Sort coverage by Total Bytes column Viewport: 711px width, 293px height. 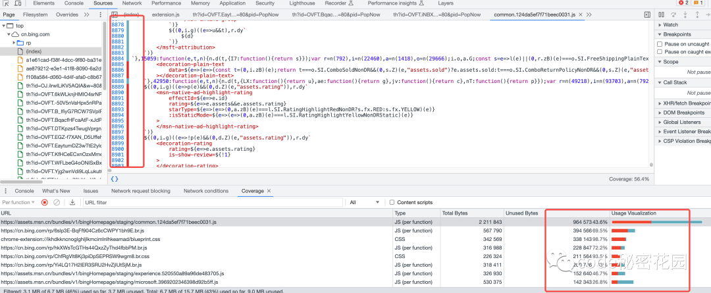point(472,213)
